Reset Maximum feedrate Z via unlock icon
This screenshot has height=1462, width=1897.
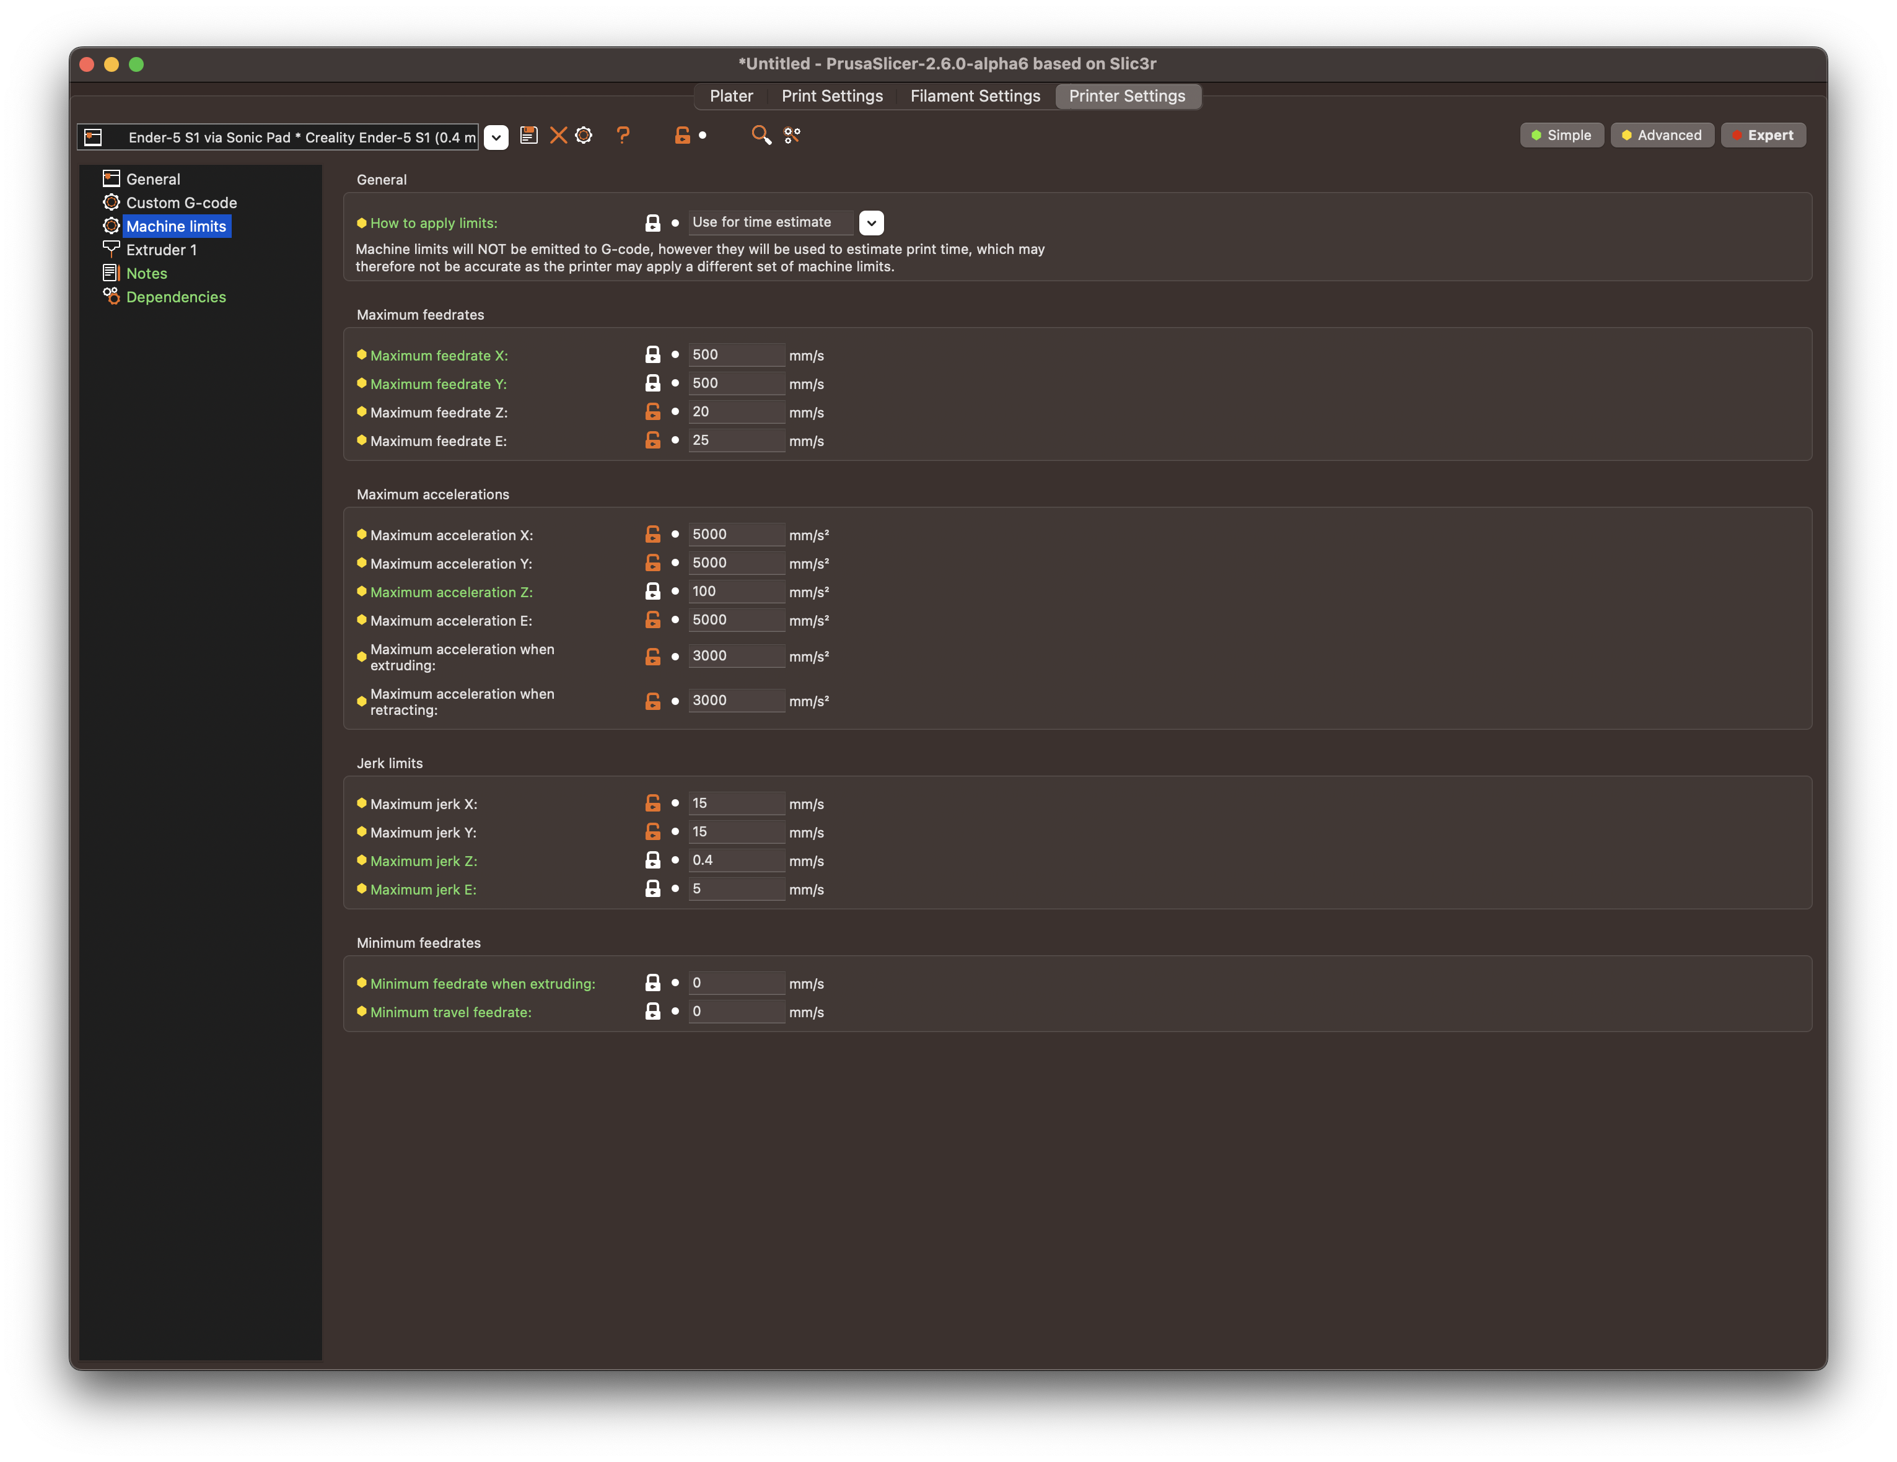click(x=652, y=412)
